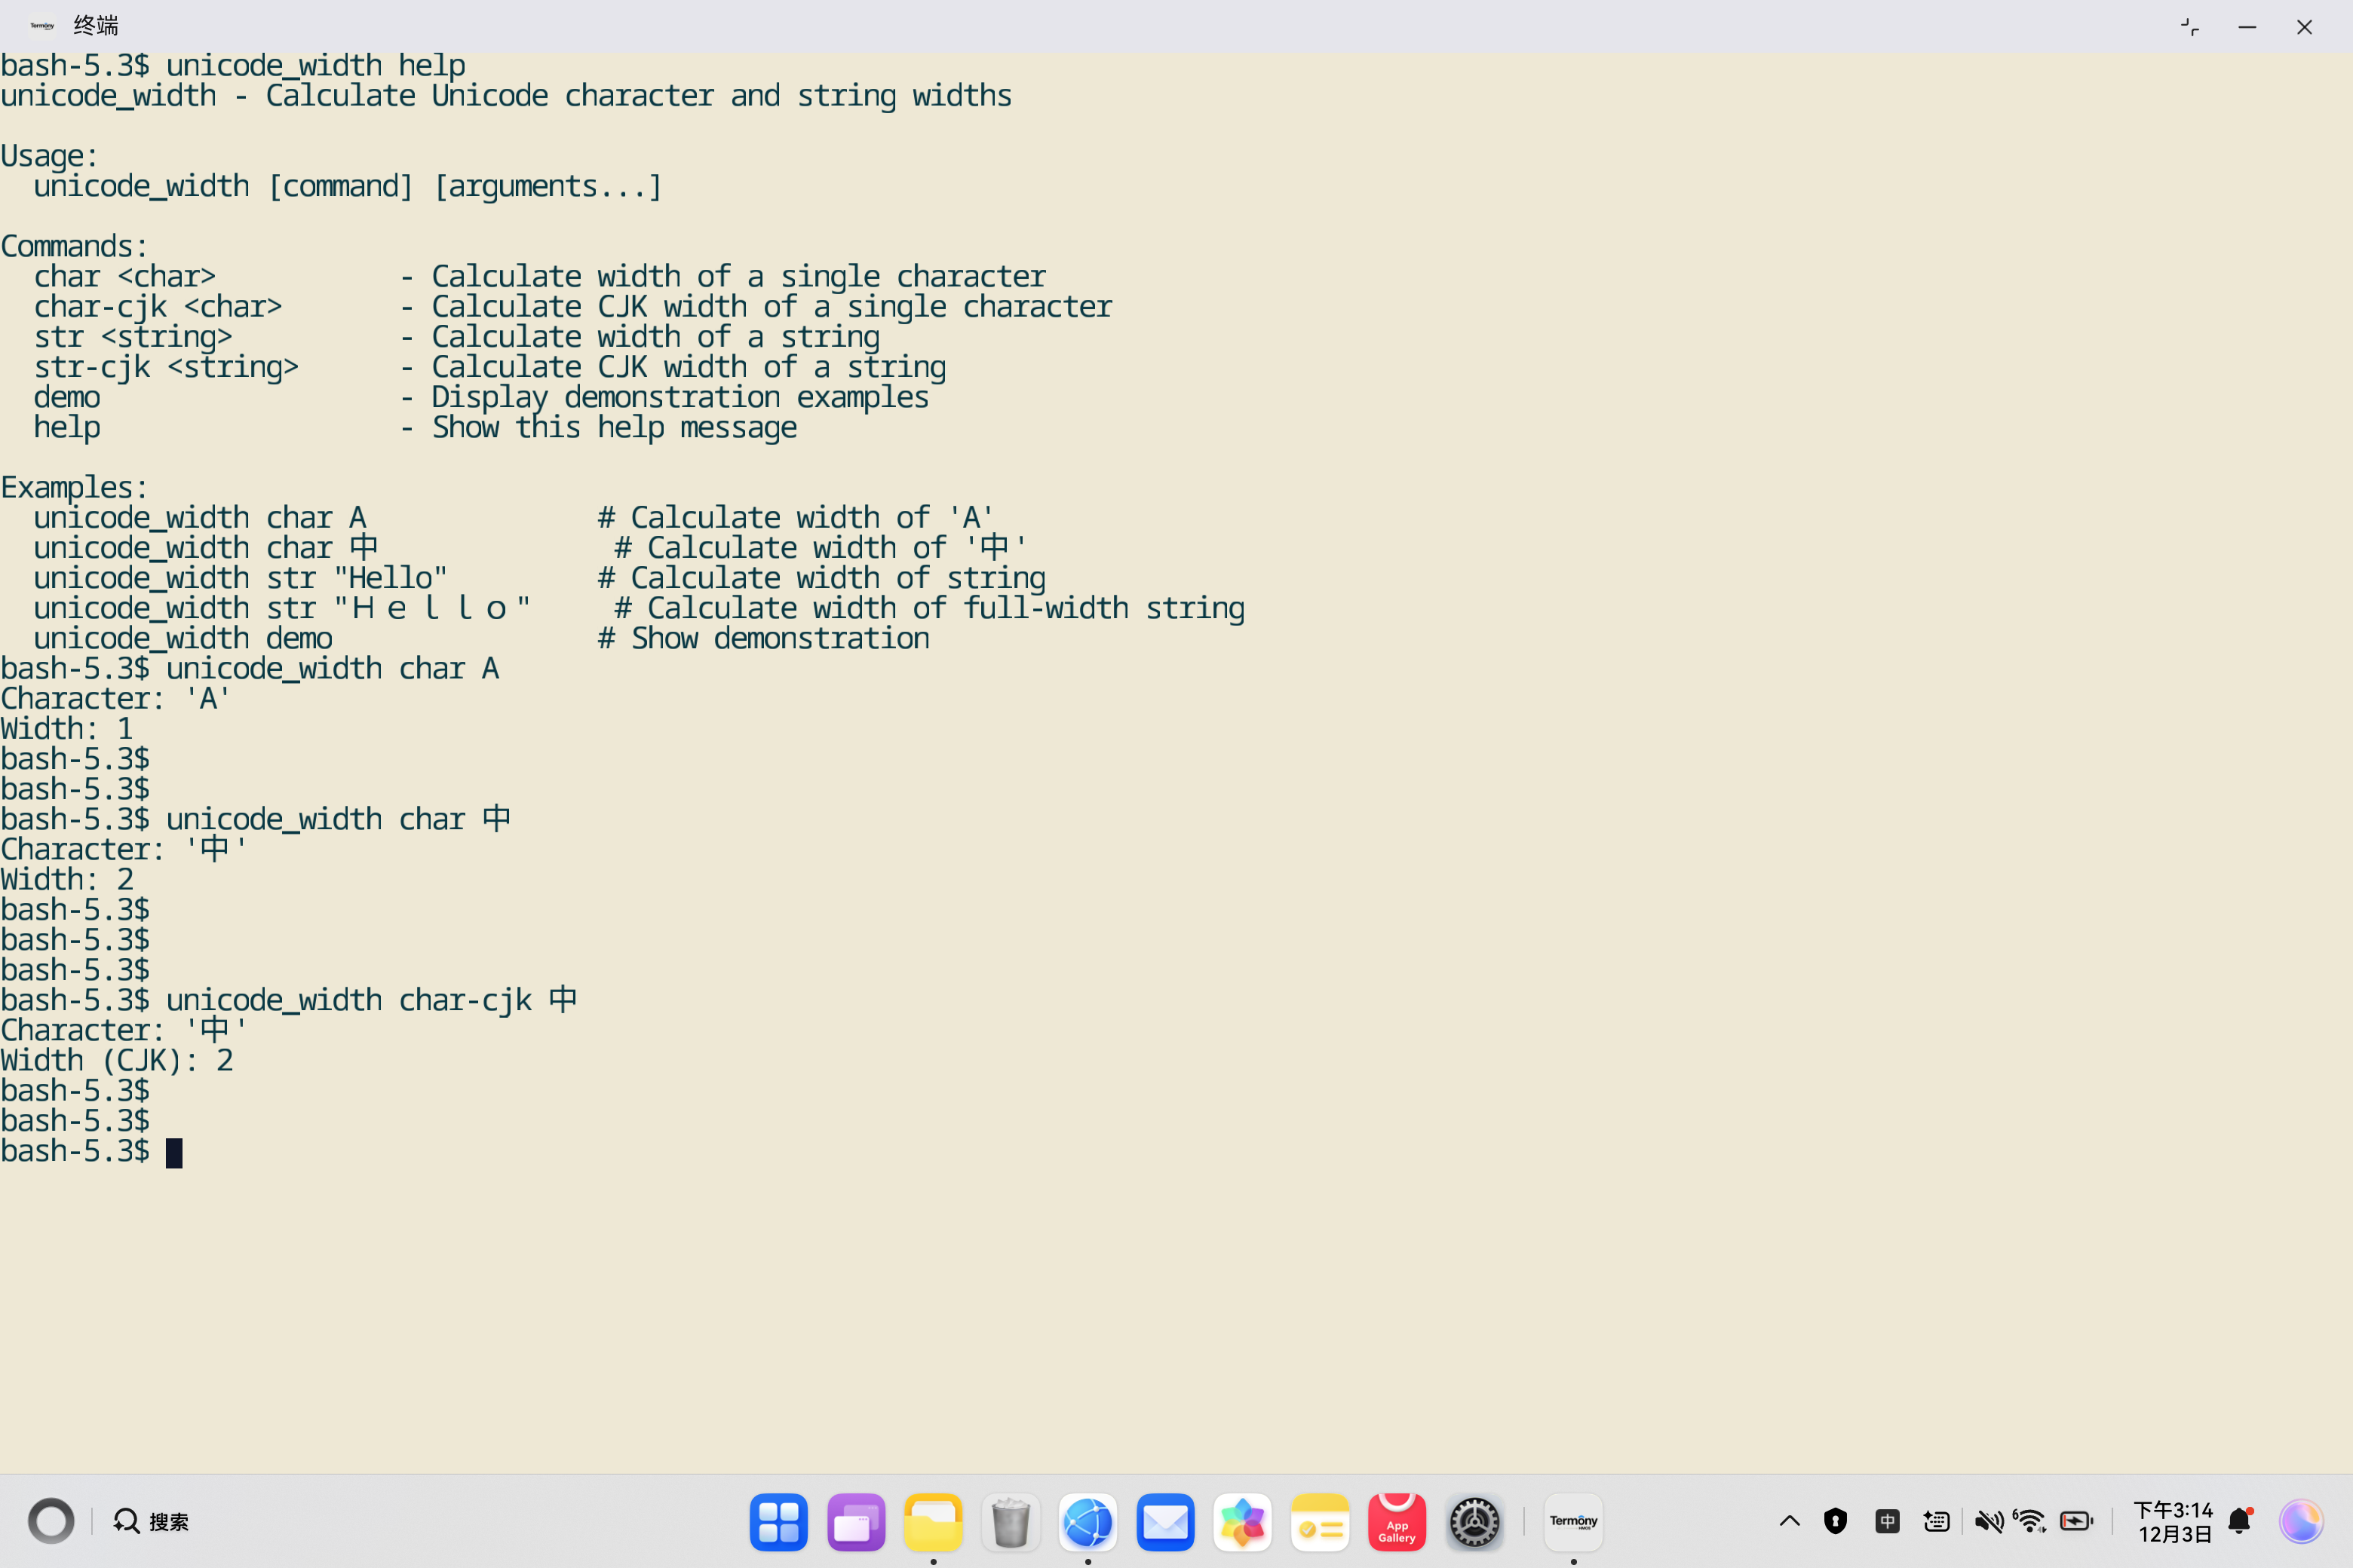Launch the Files folder app

pos(934,1522)
